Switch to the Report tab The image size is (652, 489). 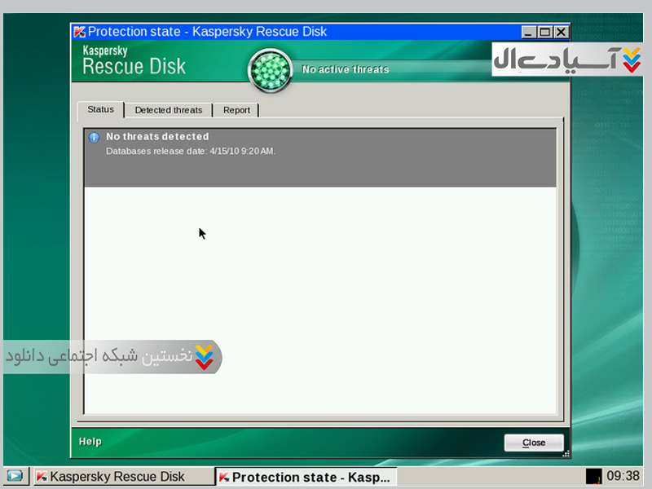236,110
